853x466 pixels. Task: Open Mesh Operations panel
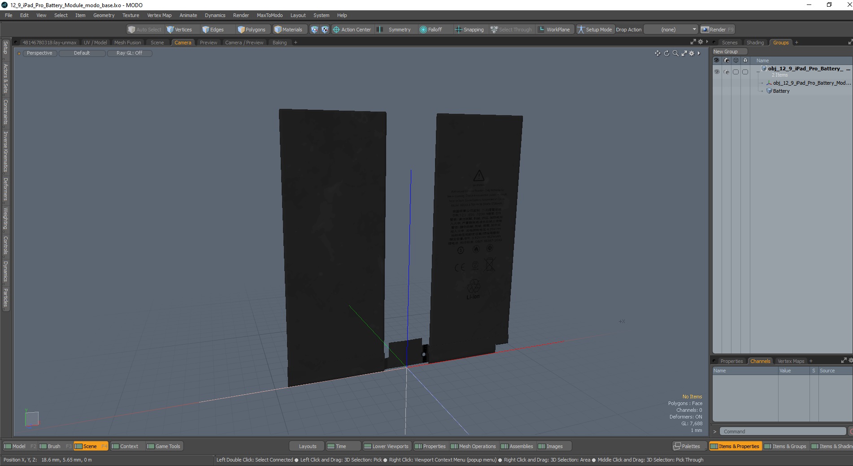[473, 446]
